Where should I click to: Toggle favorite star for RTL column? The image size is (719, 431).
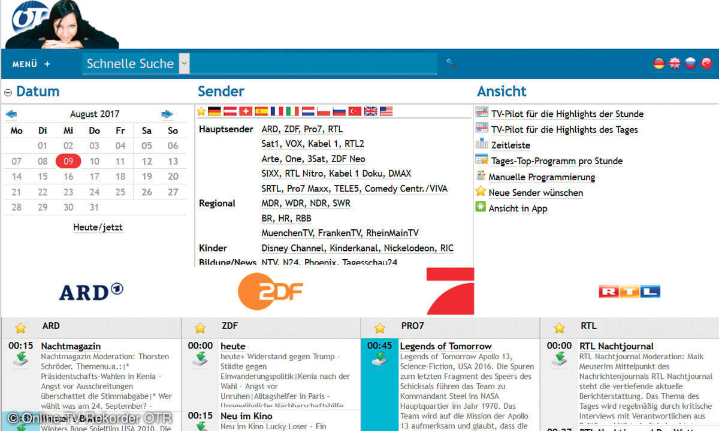click(559, 327)
